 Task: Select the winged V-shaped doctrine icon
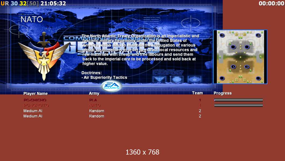coord(159,79)
